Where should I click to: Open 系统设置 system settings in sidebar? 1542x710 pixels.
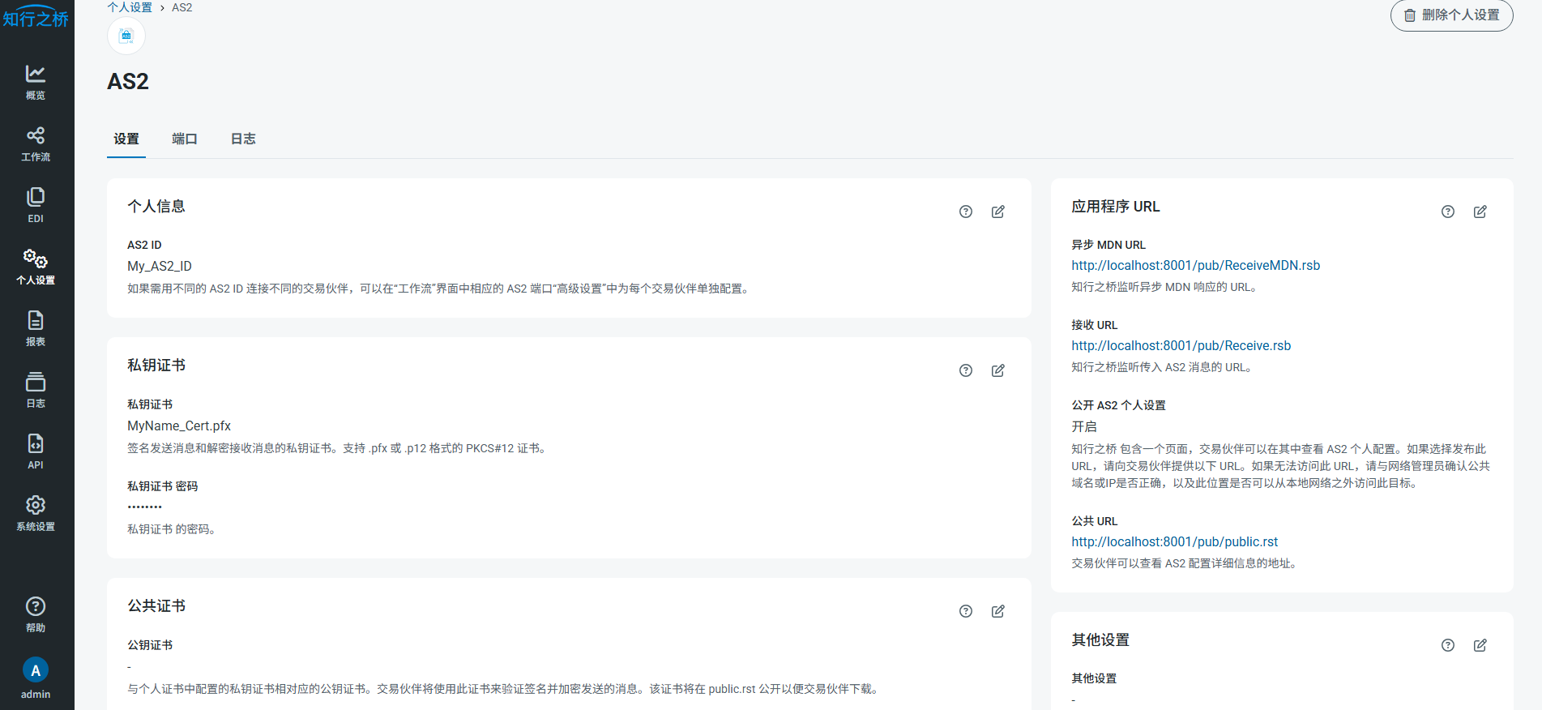36,513
